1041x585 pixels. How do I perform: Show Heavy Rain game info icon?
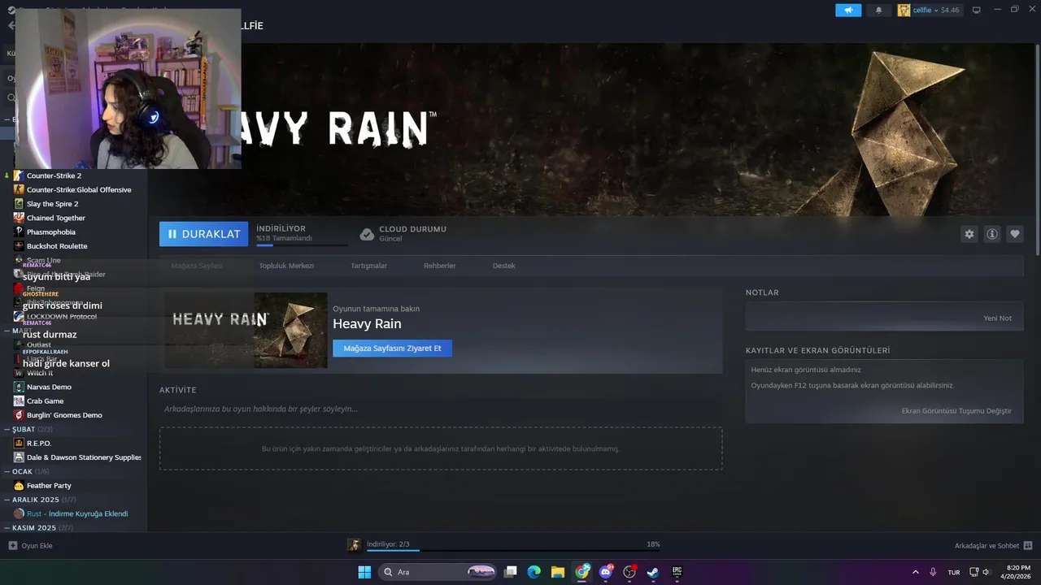[992, 234]
